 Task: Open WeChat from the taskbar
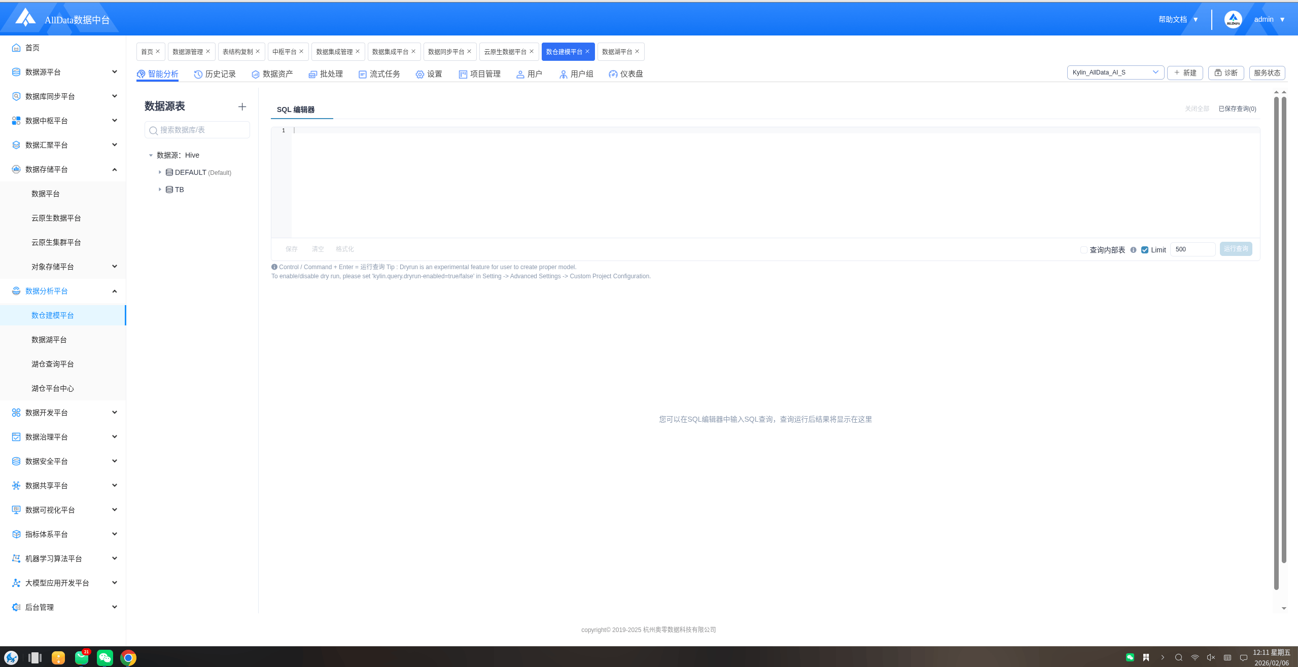(x=105, y=657)
